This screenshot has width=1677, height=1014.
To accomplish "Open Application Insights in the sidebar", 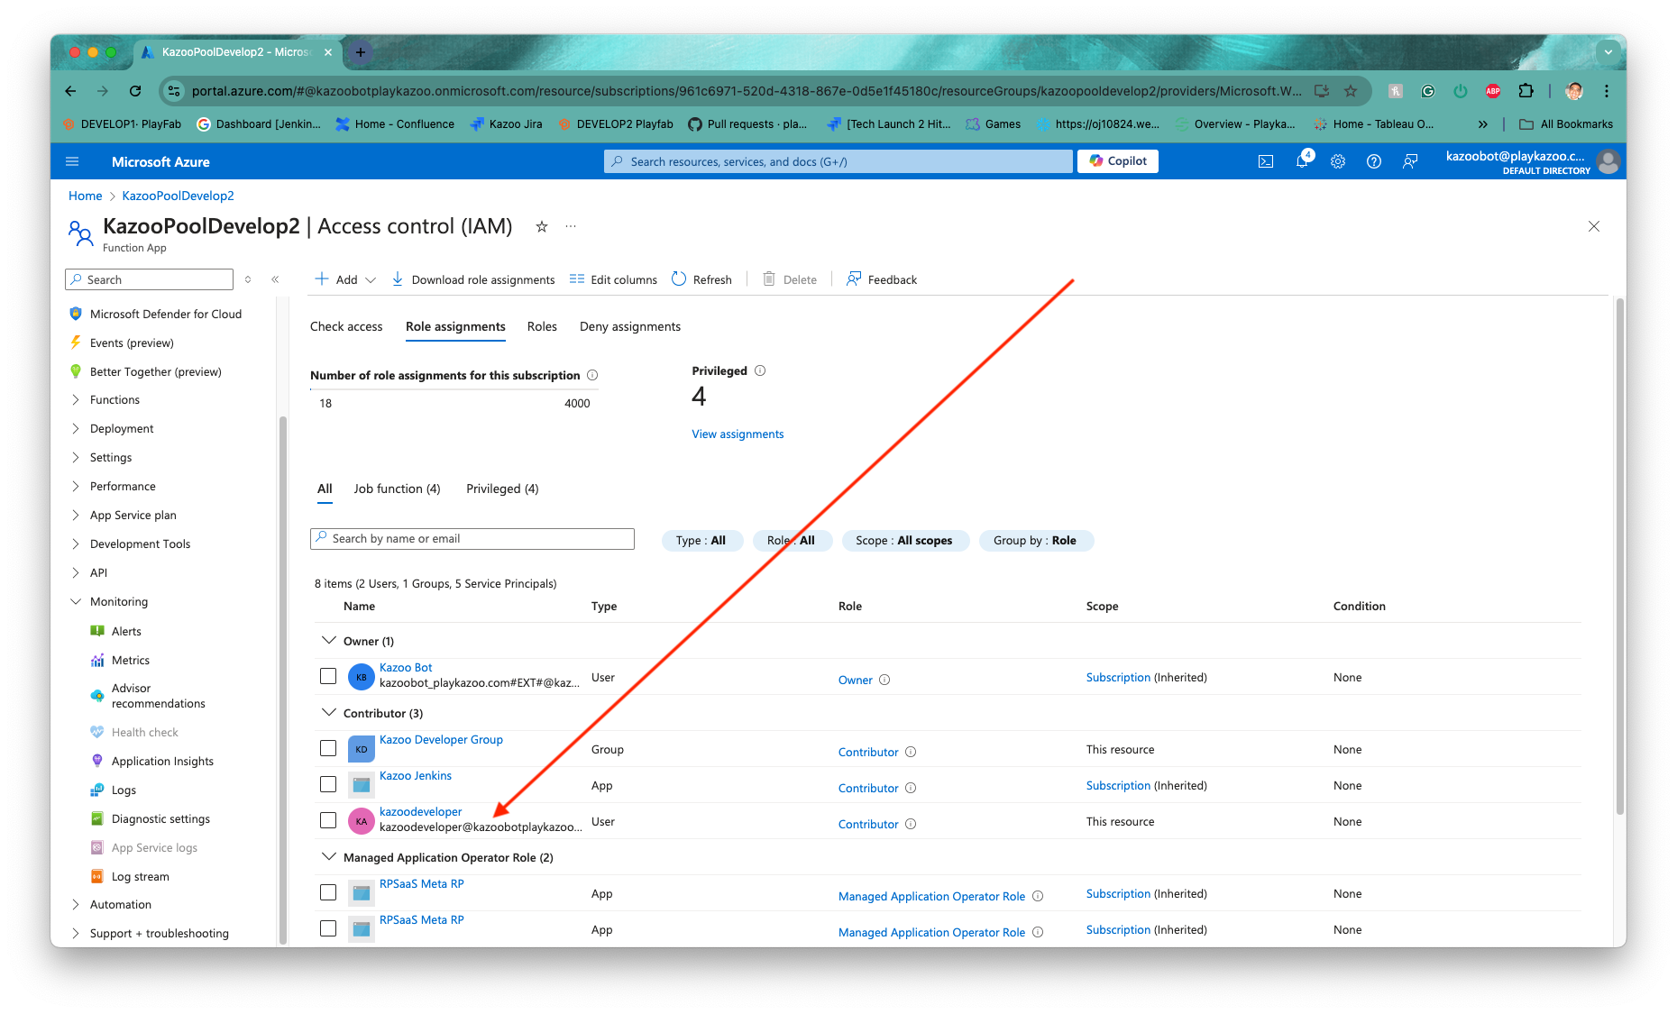I will click(163, 761).
